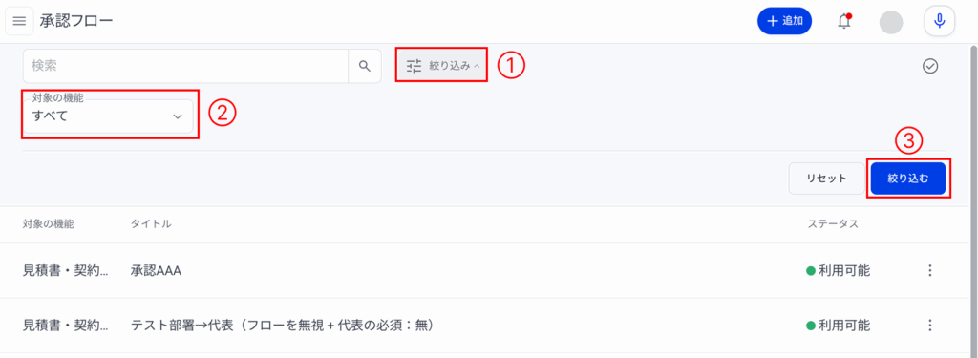Image resolution: width=978 pixels, height=358 pixels.
Task: Click the ステータス column header
Action: pyautogui.click(x=833, y=224)
